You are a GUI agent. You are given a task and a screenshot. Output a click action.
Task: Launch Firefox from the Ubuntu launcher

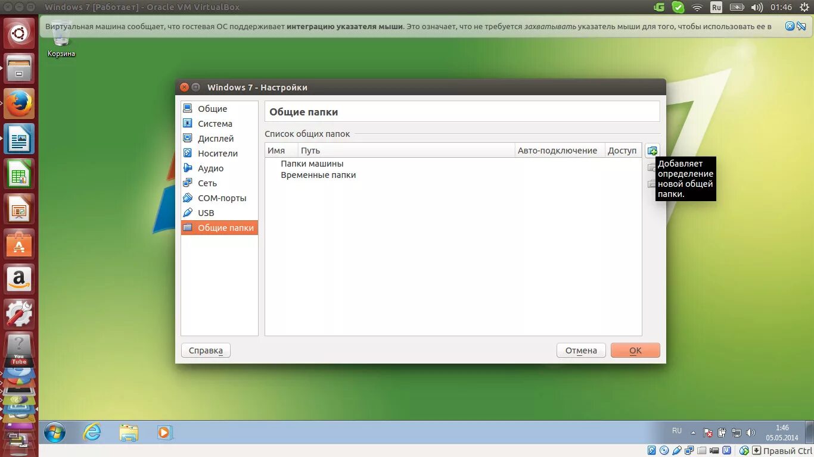point(20,104)
